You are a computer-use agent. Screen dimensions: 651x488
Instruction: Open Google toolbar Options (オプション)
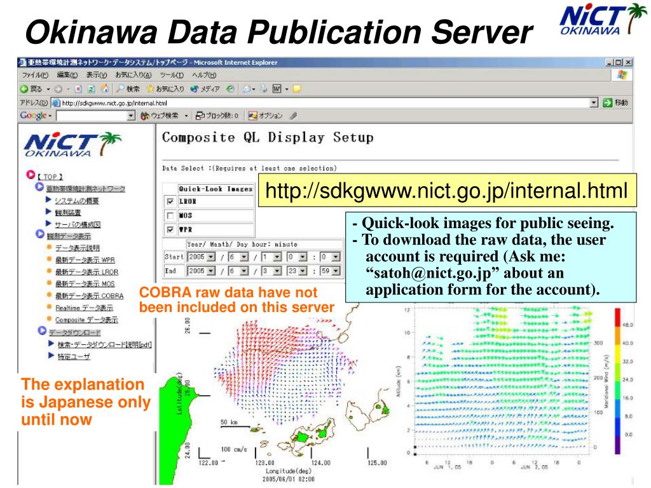pos(265,116)
